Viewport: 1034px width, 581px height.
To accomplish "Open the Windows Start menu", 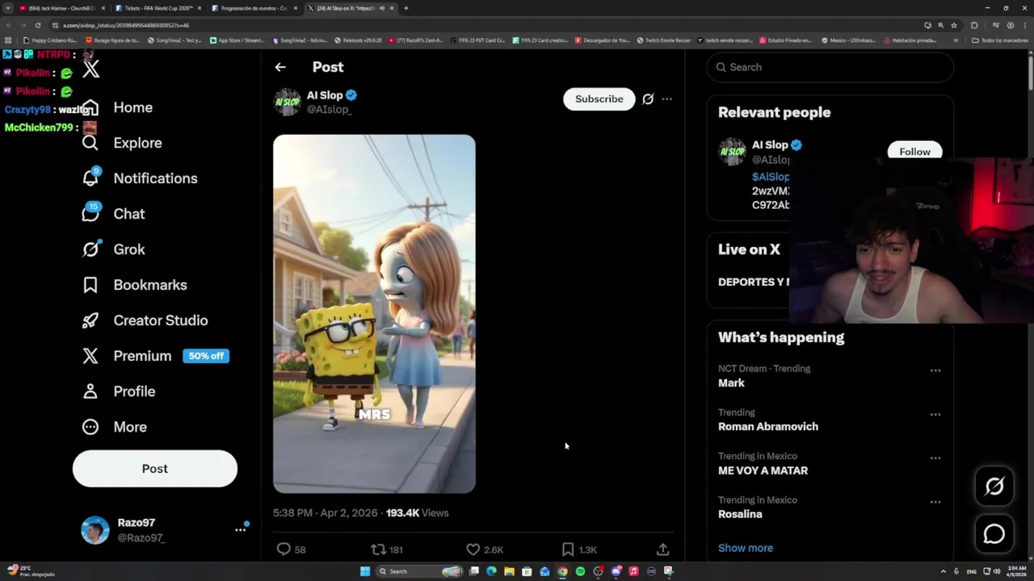I will 365,571.
